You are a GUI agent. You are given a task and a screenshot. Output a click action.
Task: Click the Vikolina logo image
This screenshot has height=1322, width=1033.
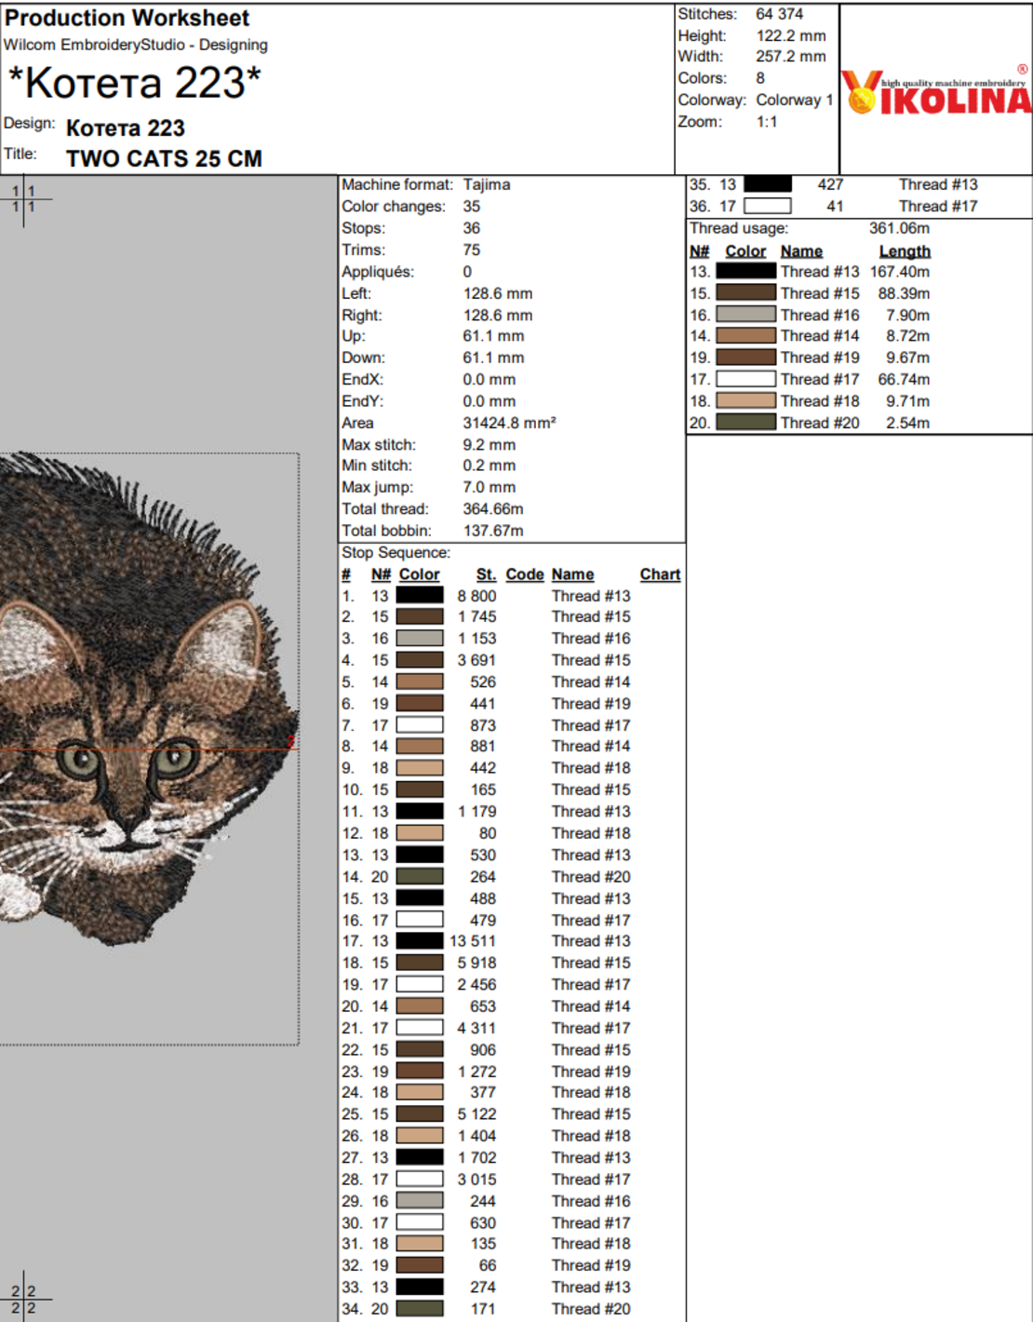(x=936, y=91)
